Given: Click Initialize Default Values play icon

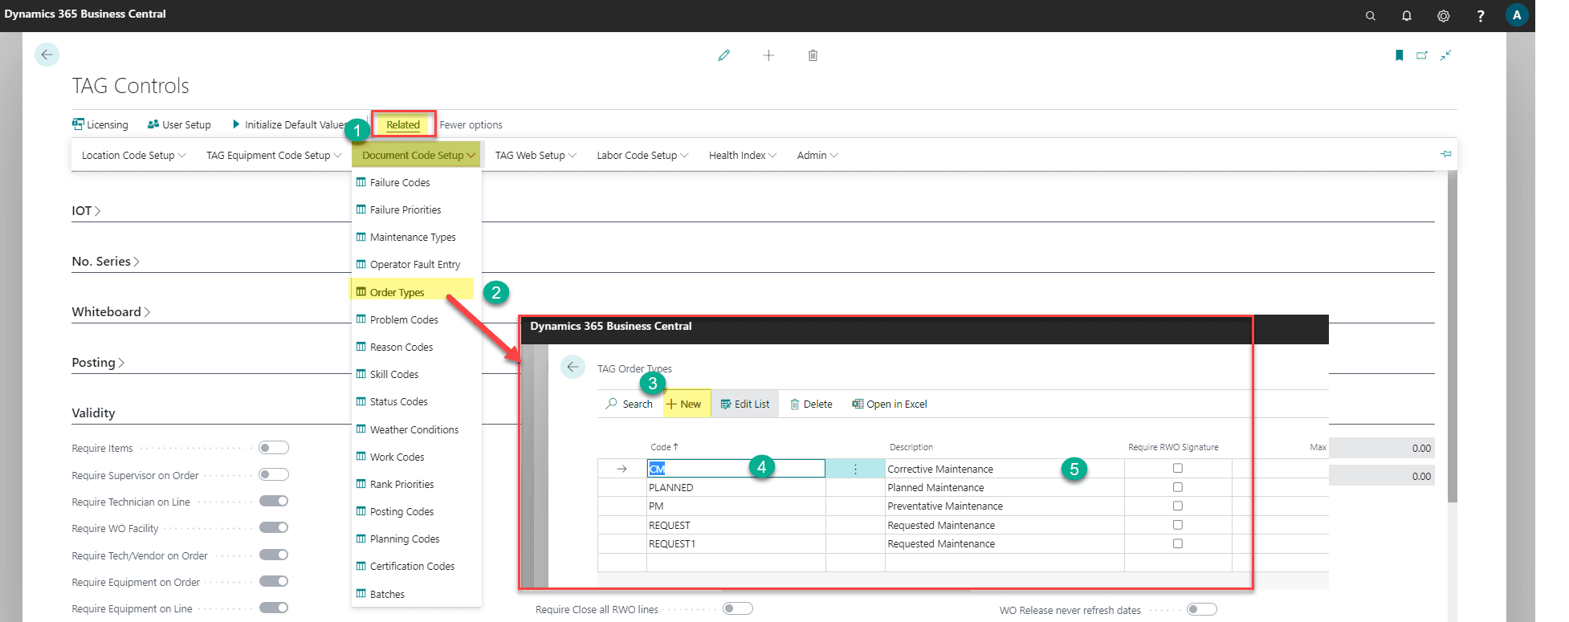Looking at the screenshot, I should tap(236, 124).
